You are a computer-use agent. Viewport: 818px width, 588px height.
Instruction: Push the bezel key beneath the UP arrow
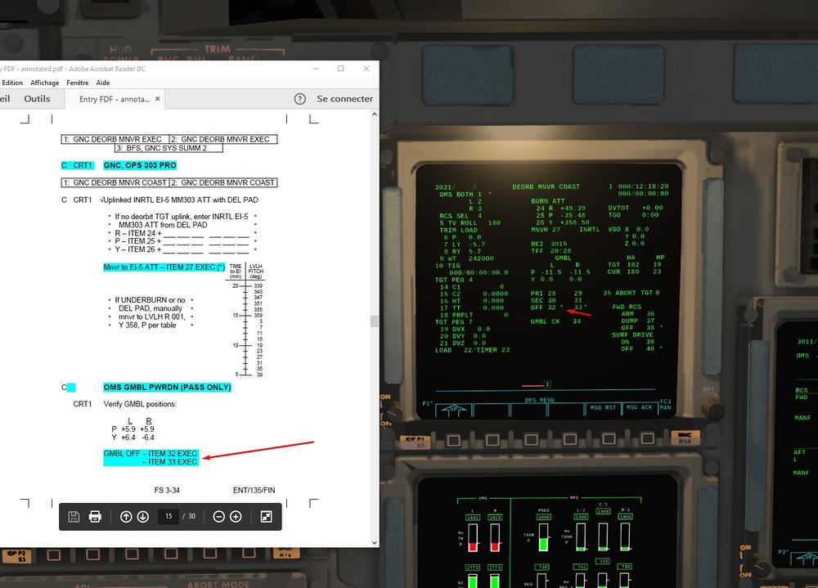pos(453,440)
